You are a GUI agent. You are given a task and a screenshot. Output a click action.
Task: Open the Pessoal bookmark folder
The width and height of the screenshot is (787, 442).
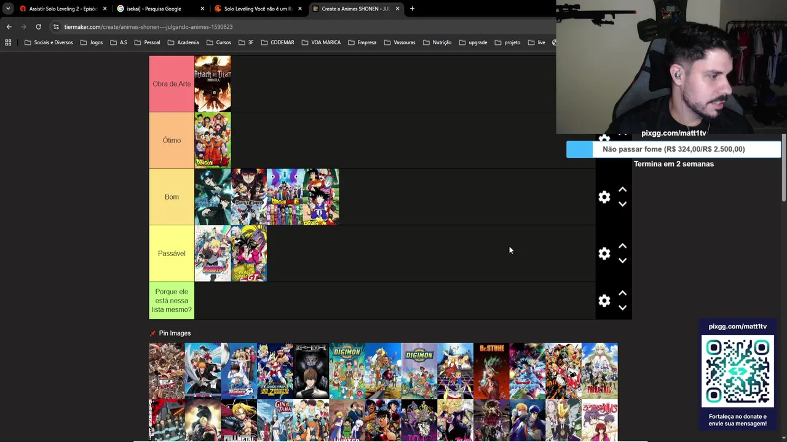coord(147,42)
